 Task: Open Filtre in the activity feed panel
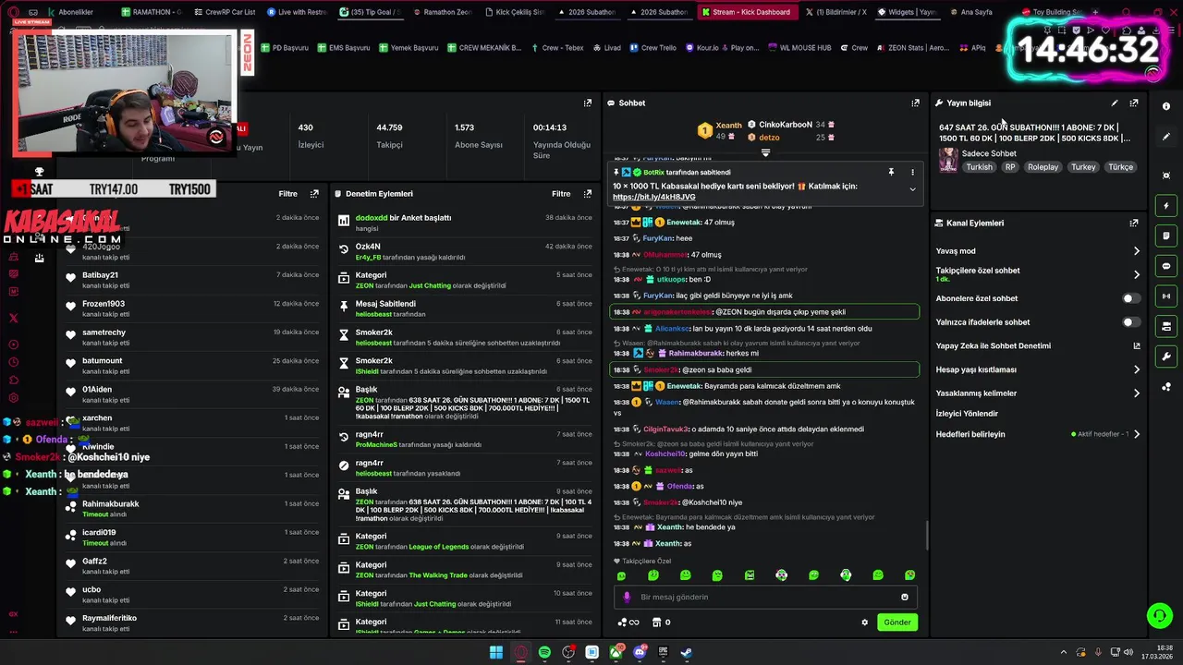tap(287, 194)
